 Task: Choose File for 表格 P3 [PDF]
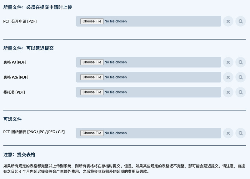92,62
